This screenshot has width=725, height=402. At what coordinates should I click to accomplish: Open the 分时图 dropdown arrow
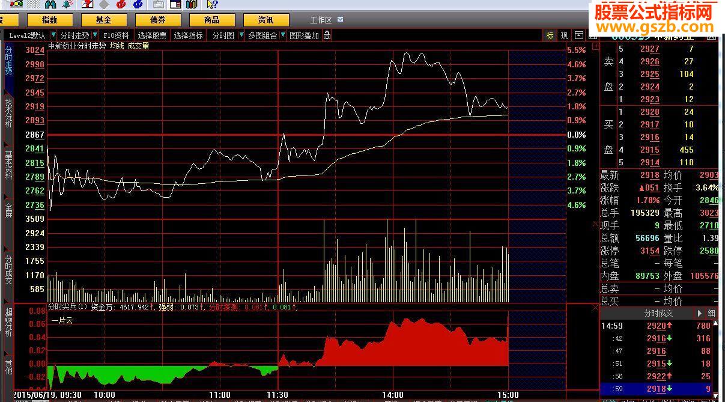241,35
